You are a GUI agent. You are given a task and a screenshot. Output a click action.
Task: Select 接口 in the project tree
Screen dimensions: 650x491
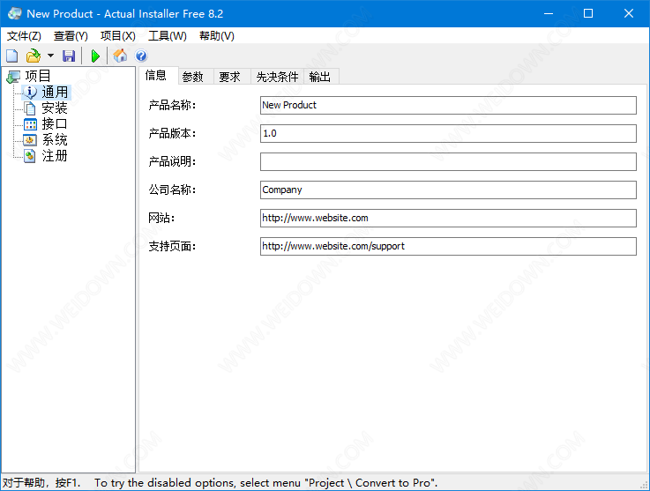(55, 123)
